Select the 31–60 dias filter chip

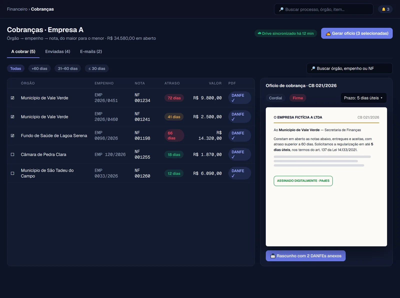click(68, 68)
